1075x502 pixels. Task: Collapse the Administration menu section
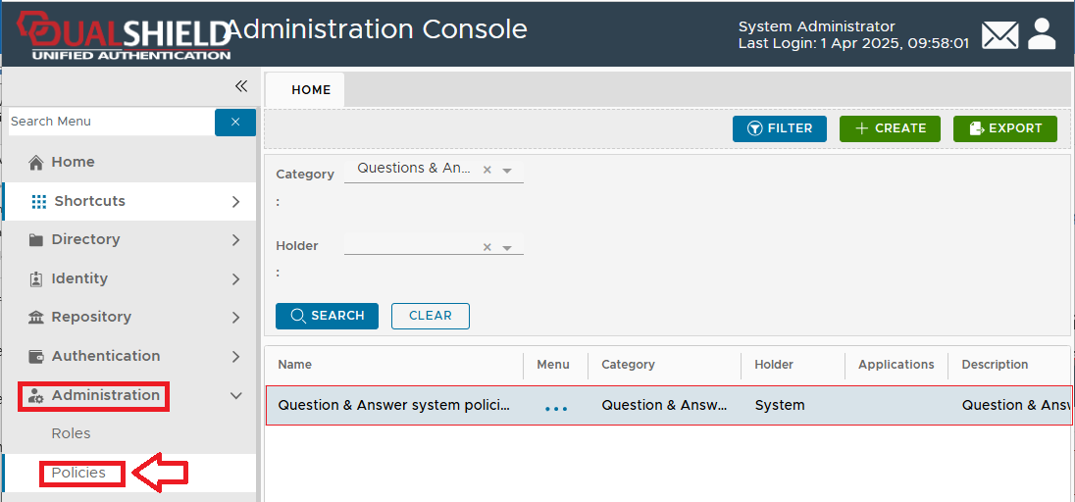click(235, 395)
